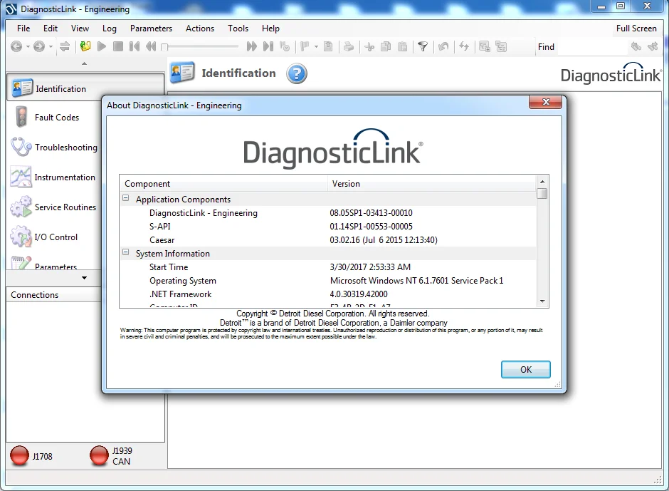Select the Caesar component row
The image size is (669, 491).
[x=328, y=239]
